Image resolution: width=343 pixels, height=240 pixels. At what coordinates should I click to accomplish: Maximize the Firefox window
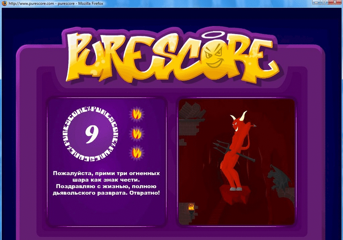point(325,2)
